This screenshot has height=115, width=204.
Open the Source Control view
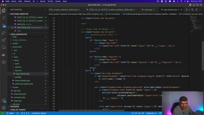(4, 25)
